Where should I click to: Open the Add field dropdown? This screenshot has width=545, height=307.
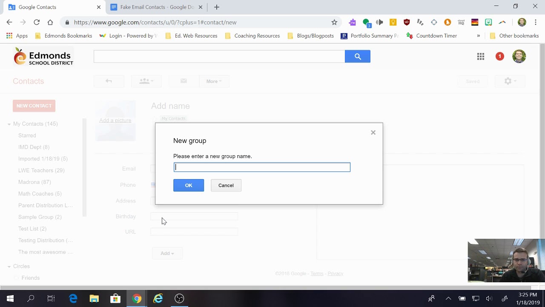pyautogui.click(x=167, y=253)
